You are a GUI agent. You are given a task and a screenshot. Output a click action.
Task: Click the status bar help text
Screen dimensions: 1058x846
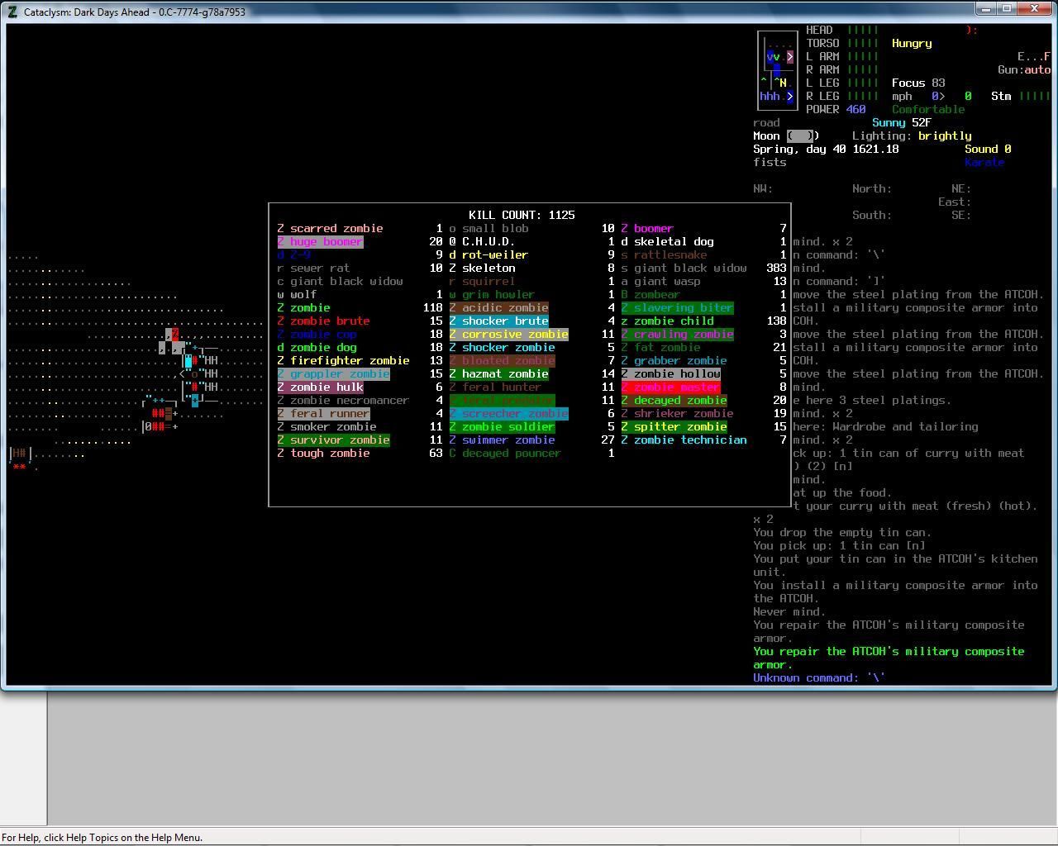pyautogui.click(x=102, y=837)
